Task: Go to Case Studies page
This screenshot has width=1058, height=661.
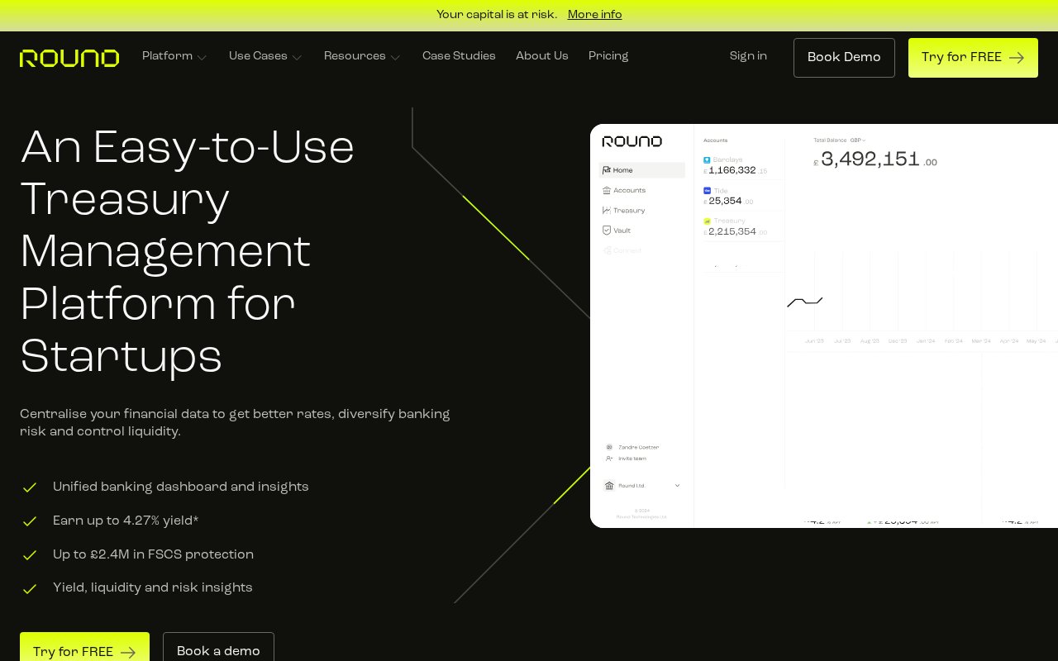Action: click(x=459, y=56)
